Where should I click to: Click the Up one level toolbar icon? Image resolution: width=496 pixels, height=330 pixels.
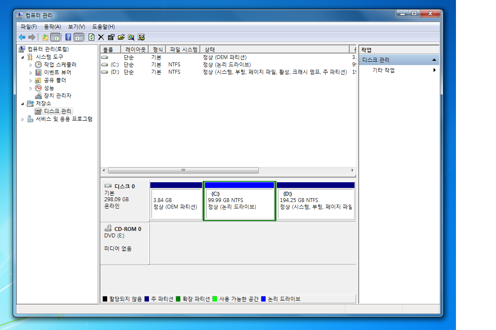click(45, 37)
